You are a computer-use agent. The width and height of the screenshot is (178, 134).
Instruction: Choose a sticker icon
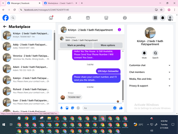pyautogui.click(x=73, y=108)
